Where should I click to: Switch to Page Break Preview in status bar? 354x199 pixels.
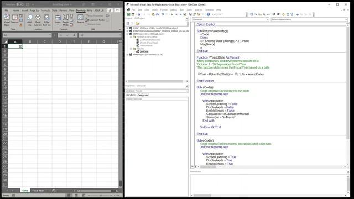click(x=84, y=195)
